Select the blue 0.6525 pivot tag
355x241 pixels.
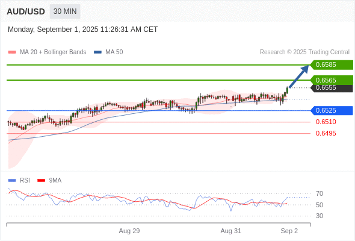[x=332, y=111]
